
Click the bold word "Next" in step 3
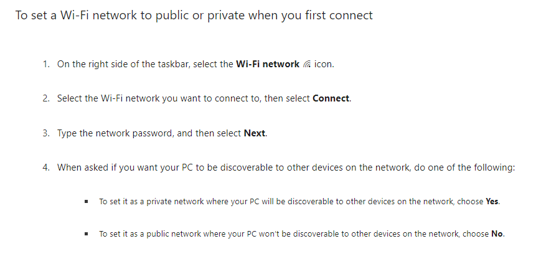click(255, 133)
